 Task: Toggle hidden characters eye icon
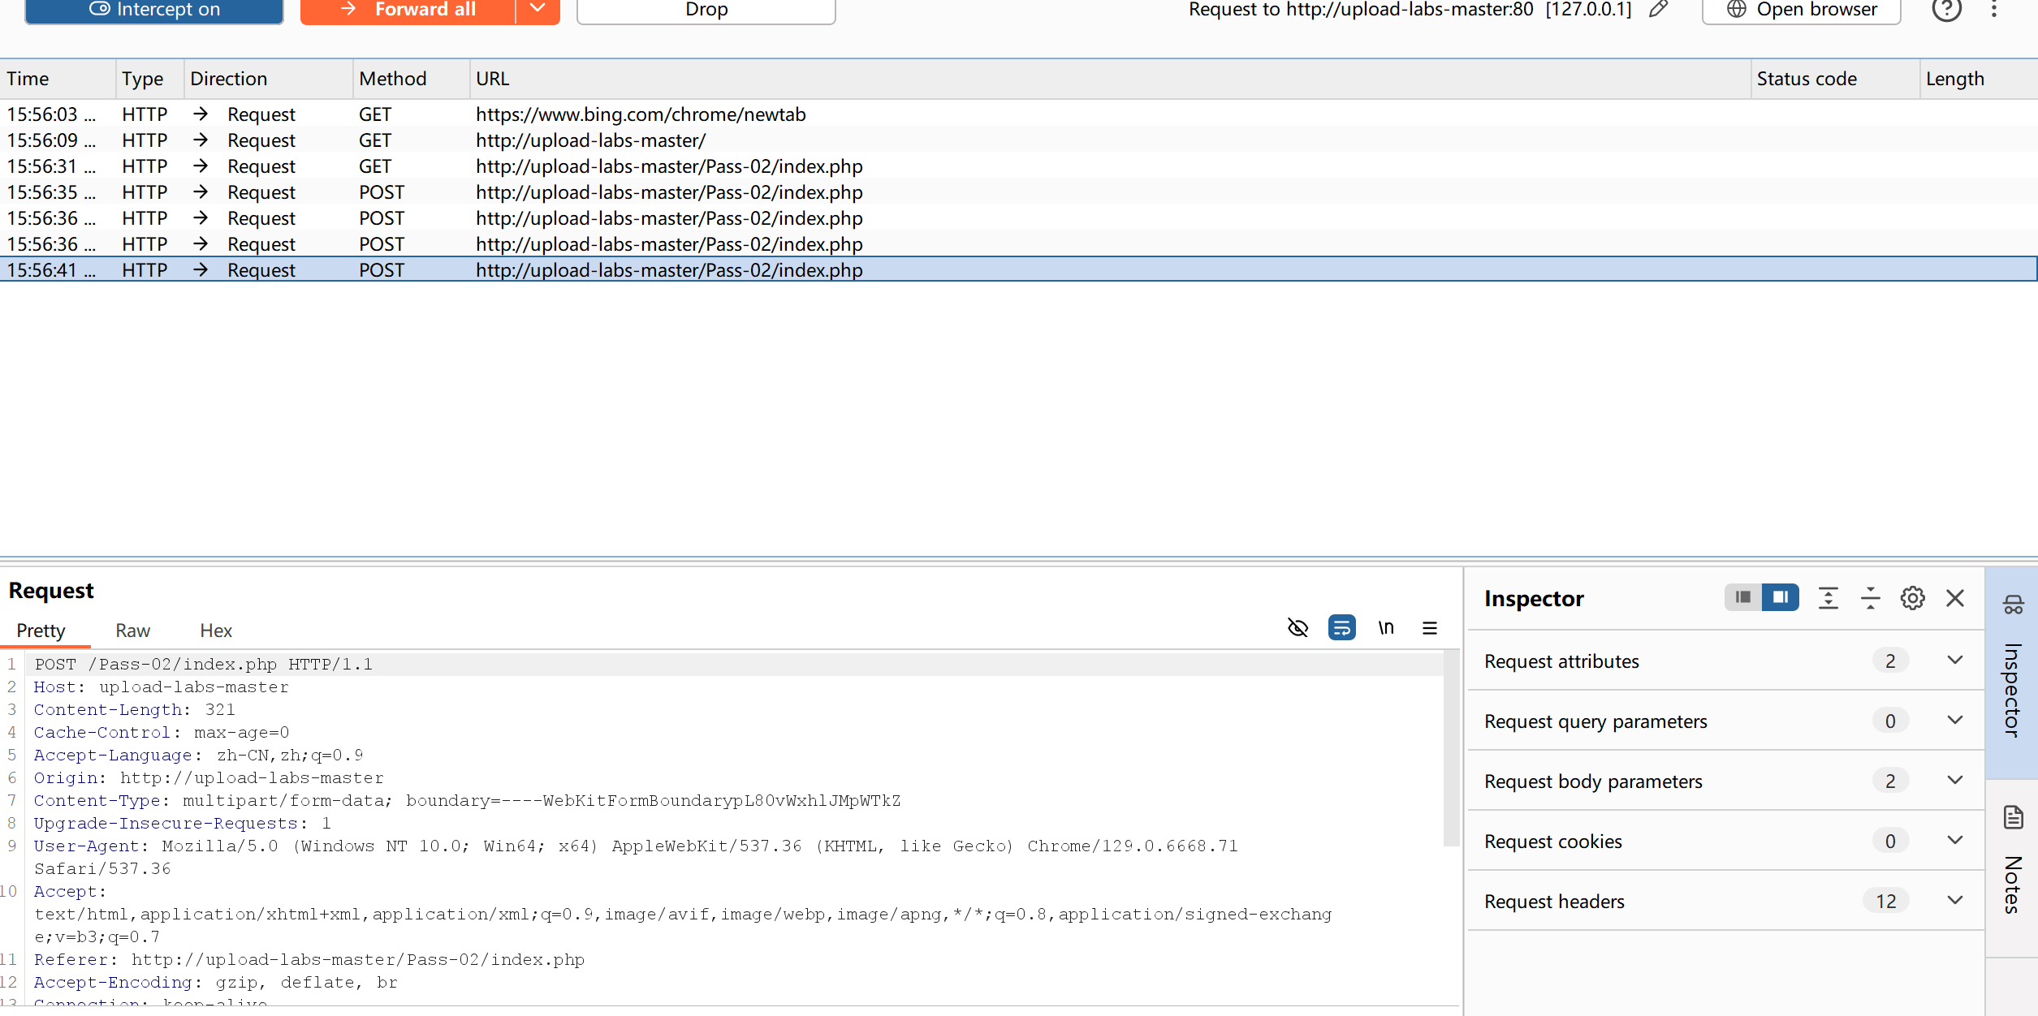[1297, 628]
